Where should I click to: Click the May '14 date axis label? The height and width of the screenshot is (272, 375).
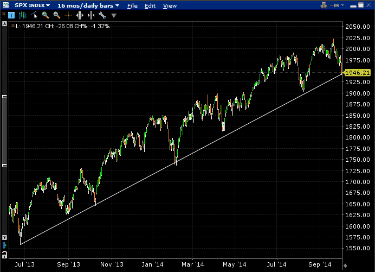point(234,264)
